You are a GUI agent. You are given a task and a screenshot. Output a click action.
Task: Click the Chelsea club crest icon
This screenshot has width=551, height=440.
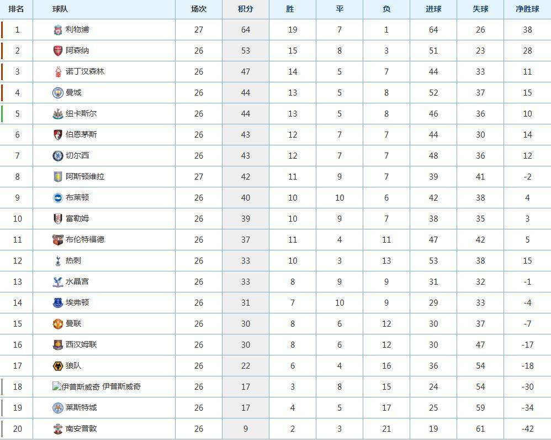coord(58,156)
